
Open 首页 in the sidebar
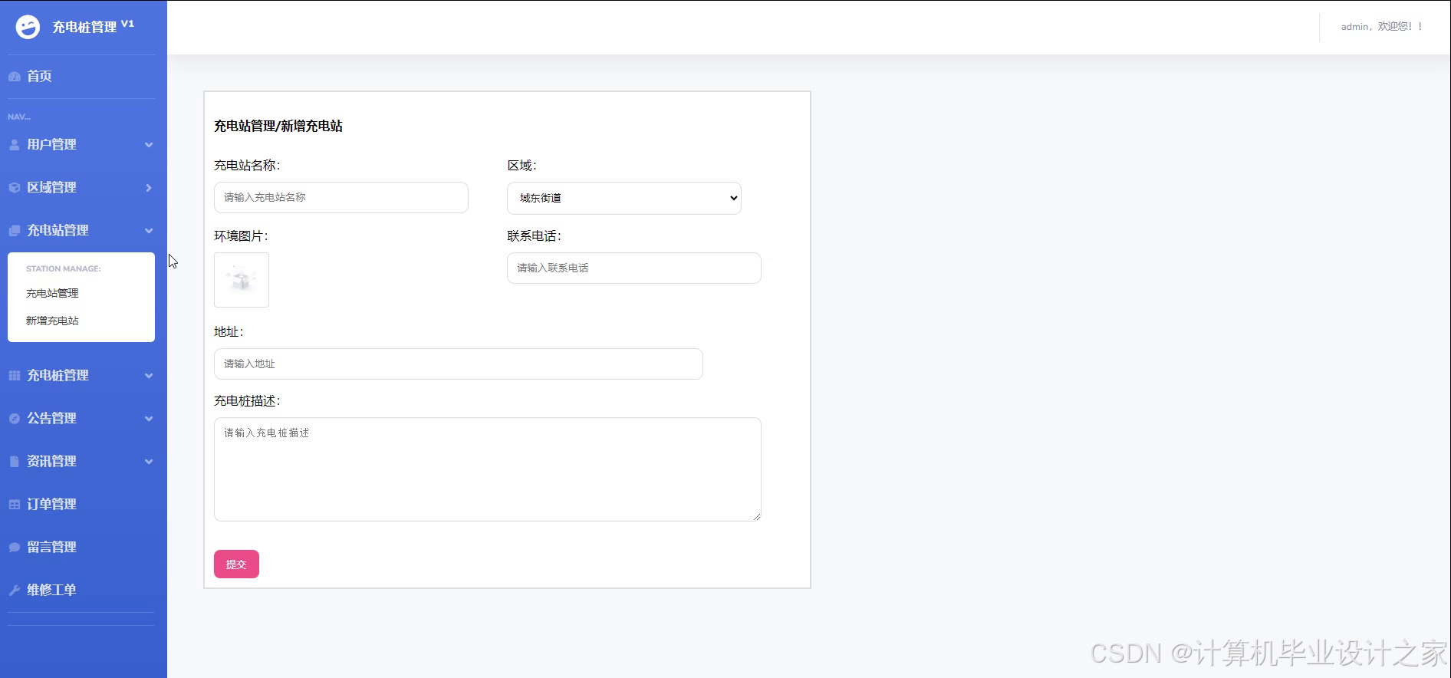pyautogui.click(x=39, y=76)
